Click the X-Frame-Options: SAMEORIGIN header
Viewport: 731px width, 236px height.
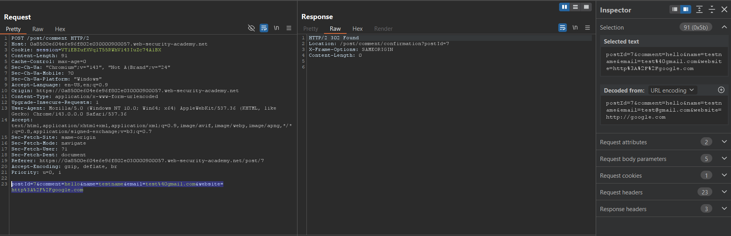pos(351,49)
